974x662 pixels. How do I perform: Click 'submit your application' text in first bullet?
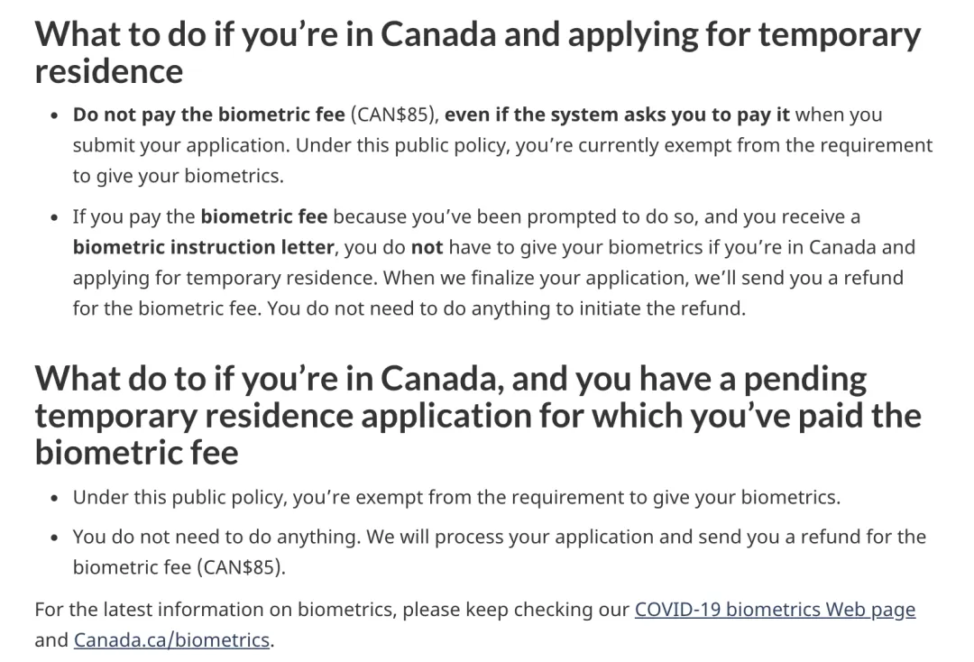(180, 145)
